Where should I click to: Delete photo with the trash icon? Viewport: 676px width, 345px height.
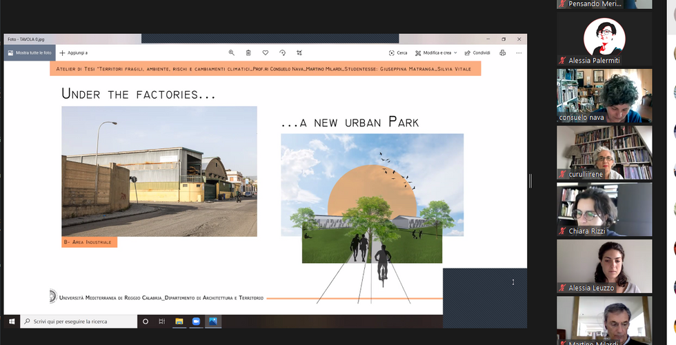pos(248,52)
